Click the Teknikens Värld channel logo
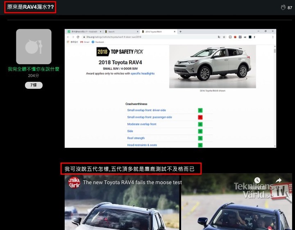Image resolution: width=295 pixels, height=230 pixels. (x=74, y=182)
